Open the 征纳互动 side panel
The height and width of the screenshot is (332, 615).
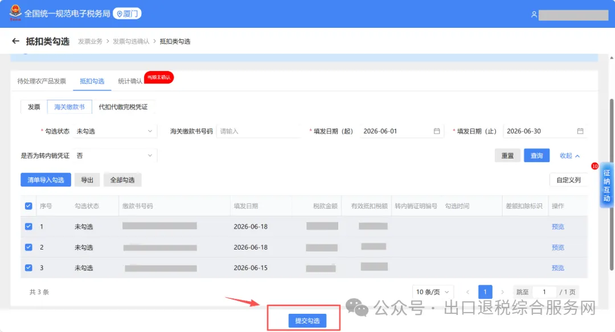pyautogui.click(x=607, y=185)
